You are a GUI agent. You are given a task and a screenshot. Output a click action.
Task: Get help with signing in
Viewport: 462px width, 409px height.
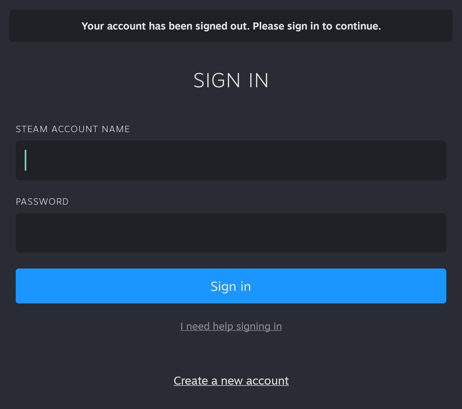[231, 326]
